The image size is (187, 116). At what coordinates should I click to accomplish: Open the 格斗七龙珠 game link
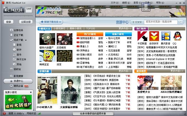click(x=114, y=38)
